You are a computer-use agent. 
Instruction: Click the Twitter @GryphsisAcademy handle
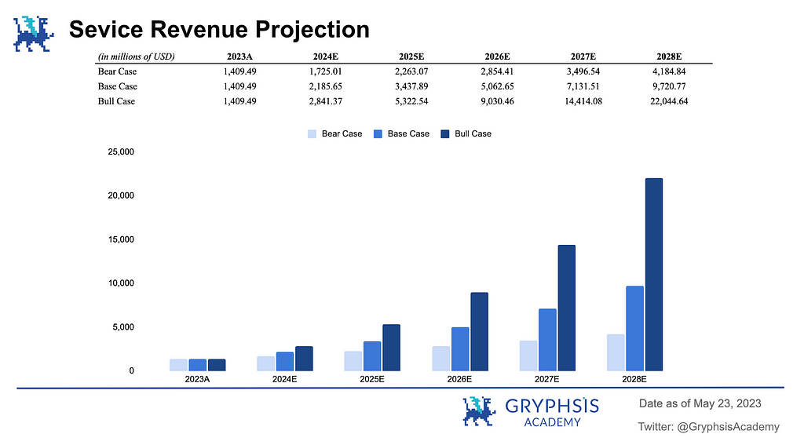(x=709, y=427)
